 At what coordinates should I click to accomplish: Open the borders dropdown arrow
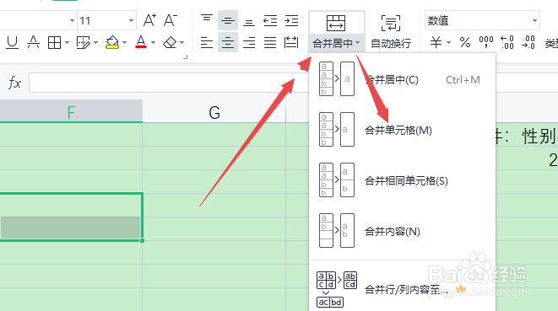point(67,43)
